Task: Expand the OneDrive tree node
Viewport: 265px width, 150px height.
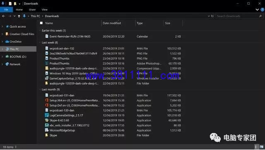Action: (x=2, y=41)
